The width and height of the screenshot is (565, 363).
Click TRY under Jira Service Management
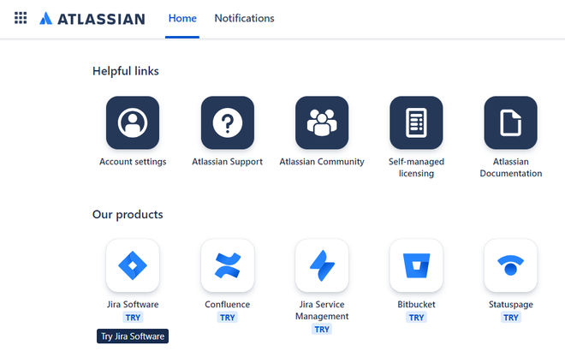click(x=322, y=329)
